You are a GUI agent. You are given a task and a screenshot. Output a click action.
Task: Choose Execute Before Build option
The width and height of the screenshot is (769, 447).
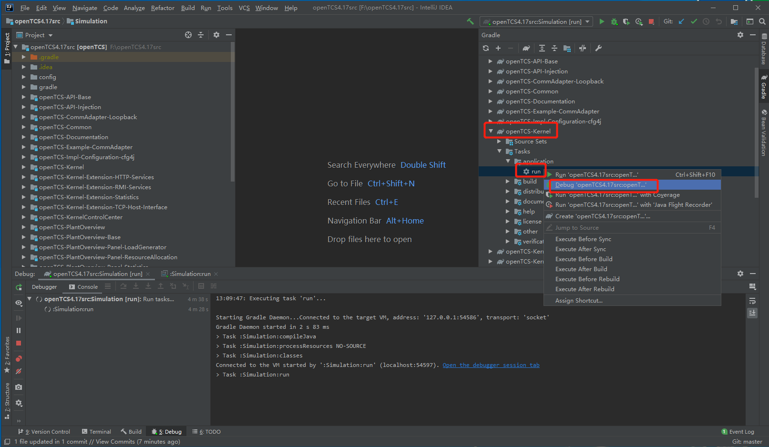(632, 259)
